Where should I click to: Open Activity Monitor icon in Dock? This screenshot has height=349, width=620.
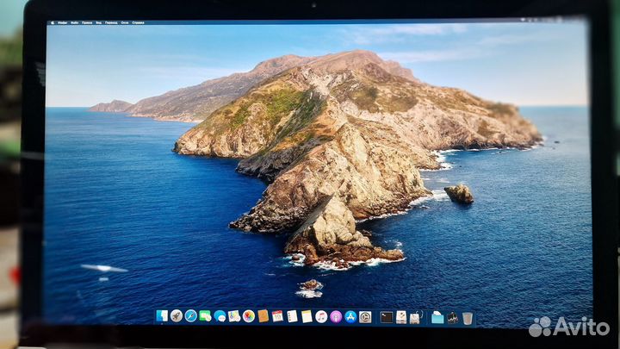pyautogui.click(x=452, y=317)
